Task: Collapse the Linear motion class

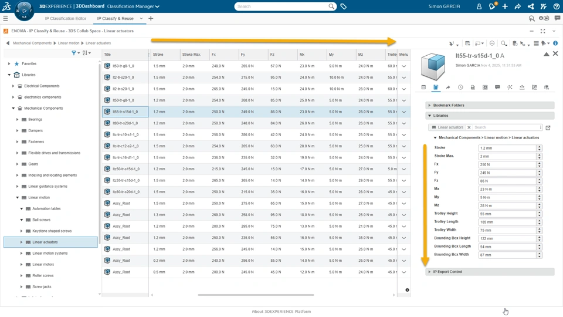Action: [17, 197]
